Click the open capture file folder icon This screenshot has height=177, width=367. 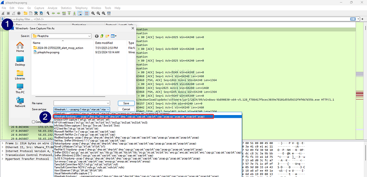25,13
